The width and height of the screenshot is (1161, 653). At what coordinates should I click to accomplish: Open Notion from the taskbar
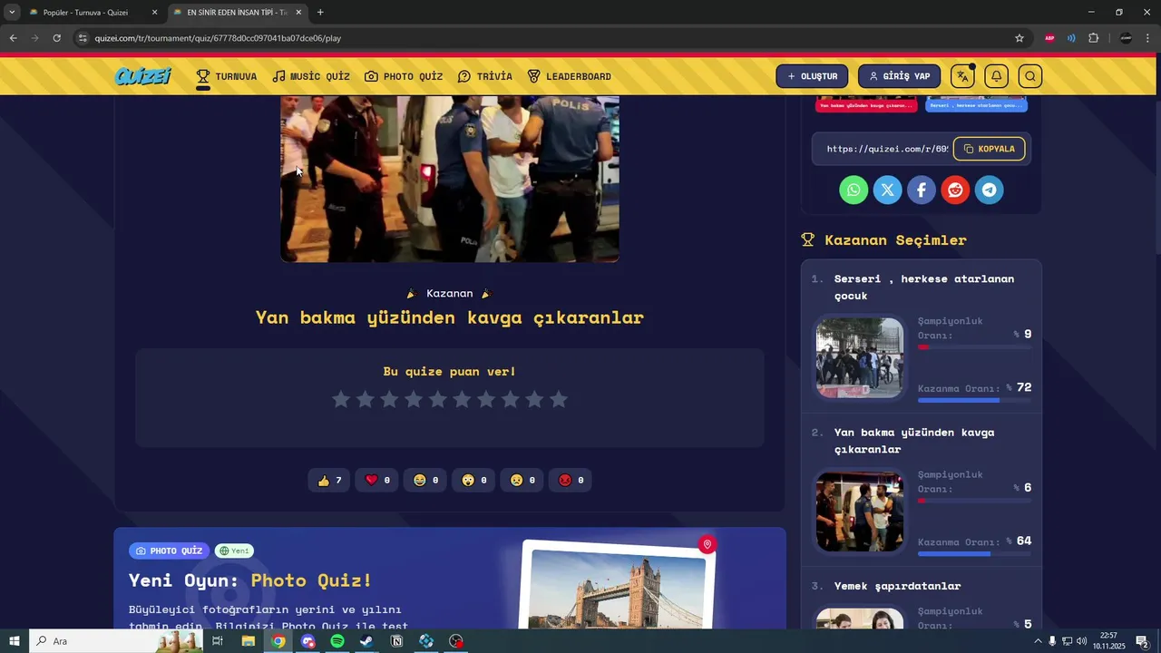tap(396, 641)
